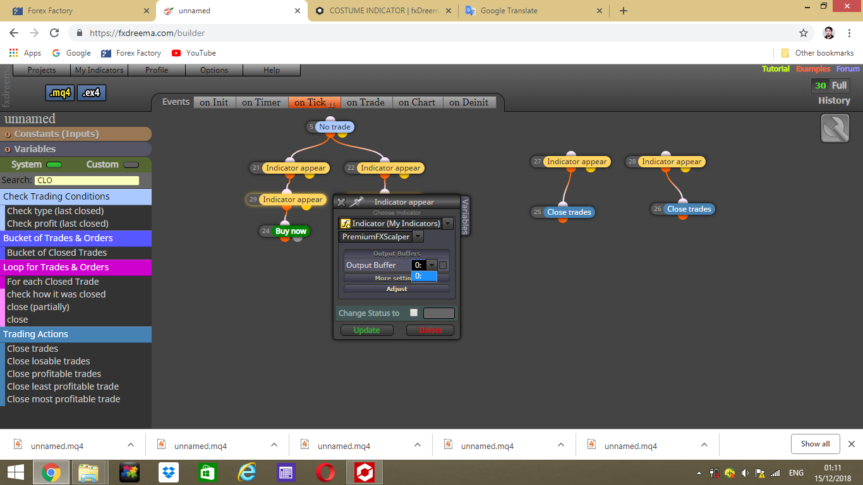Toggle the System blocks switch
The image size is (863, 485).
point(54,165)
